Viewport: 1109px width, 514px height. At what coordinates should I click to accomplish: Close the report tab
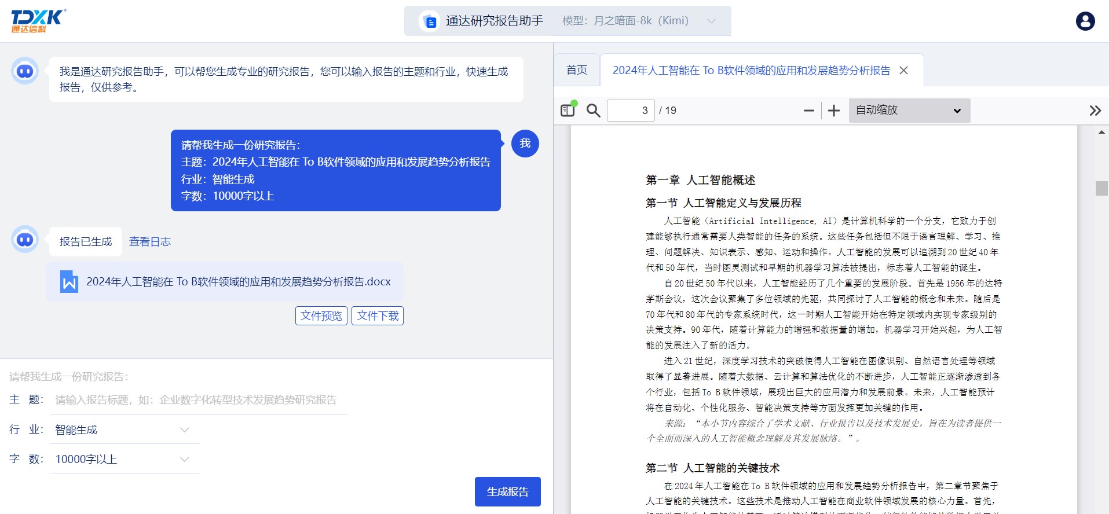coord(903,71)
